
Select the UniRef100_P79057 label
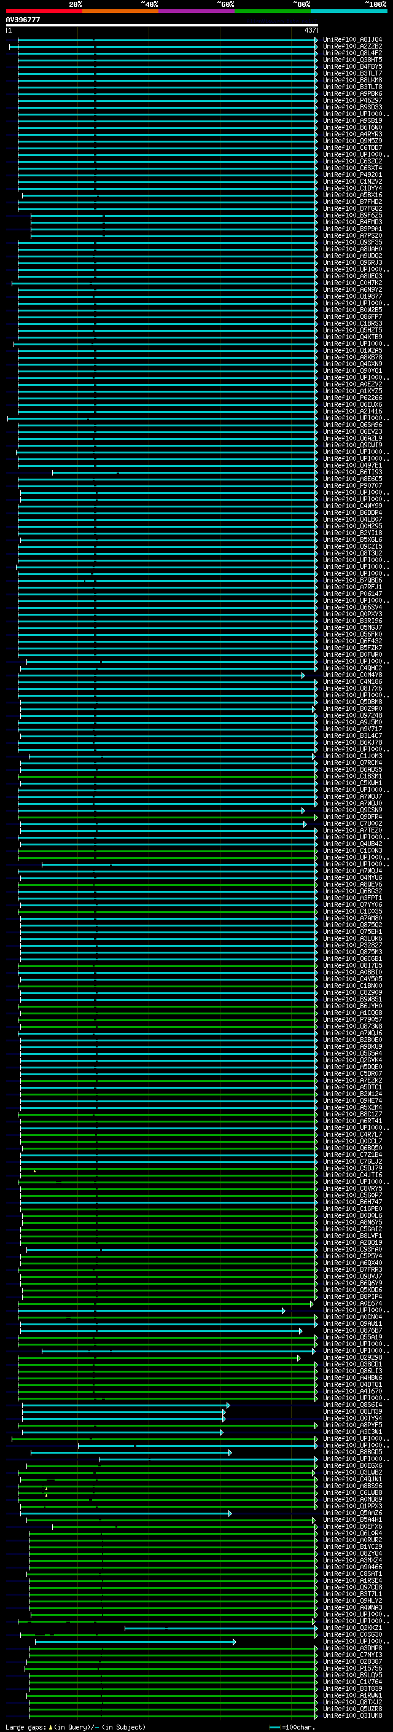[x=352, y=1020]
